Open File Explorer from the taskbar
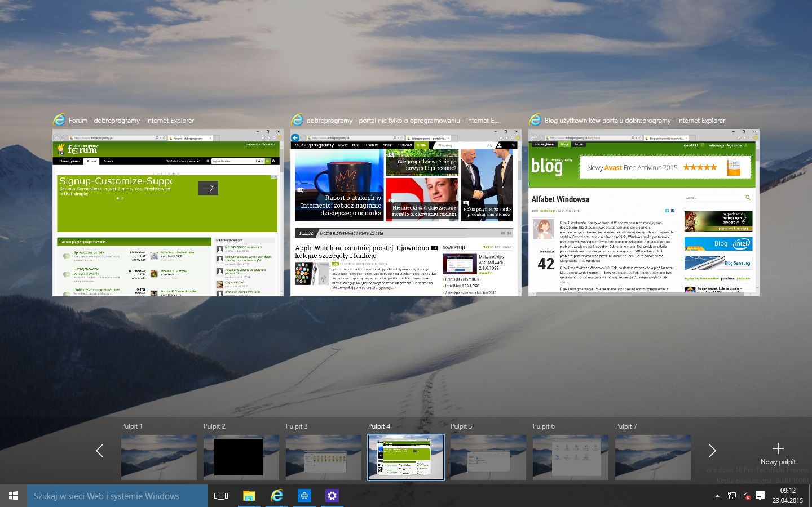Screen dimensions: 812x507 [249, 496]
